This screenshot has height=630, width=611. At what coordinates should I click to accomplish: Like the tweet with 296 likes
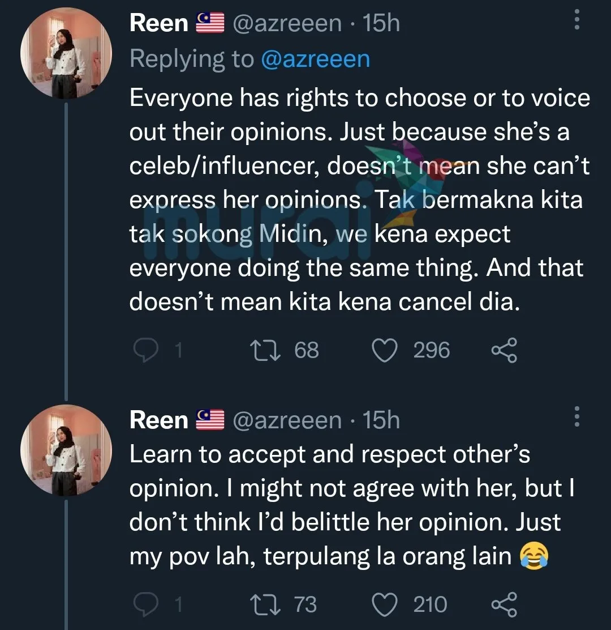click(385, 350)
